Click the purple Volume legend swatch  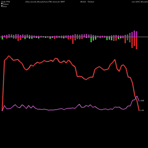coord(2,4)
